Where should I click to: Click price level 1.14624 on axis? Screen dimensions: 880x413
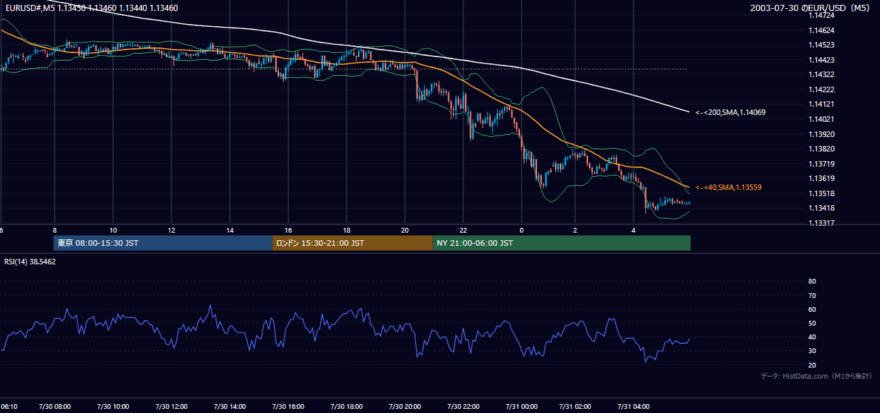(x=821, y=30)
